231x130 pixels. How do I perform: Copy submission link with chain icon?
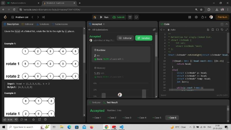154,30
